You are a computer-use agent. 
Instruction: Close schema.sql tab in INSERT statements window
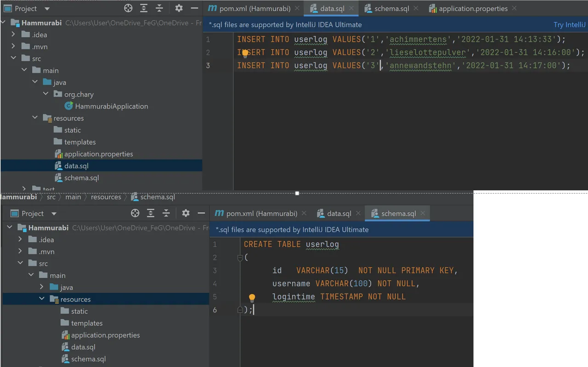pos(416,8)
